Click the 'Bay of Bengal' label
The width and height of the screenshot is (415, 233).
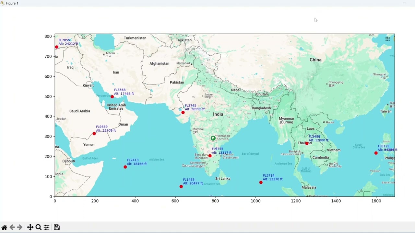click(250, 154)
